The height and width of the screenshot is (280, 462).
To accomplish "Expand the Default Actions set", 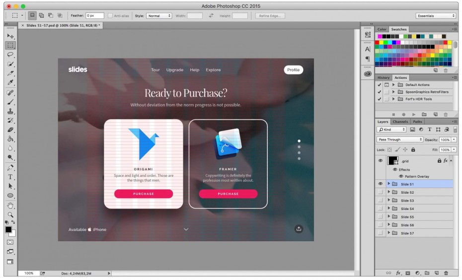I will pyautogui.click(x=393, y=85).
